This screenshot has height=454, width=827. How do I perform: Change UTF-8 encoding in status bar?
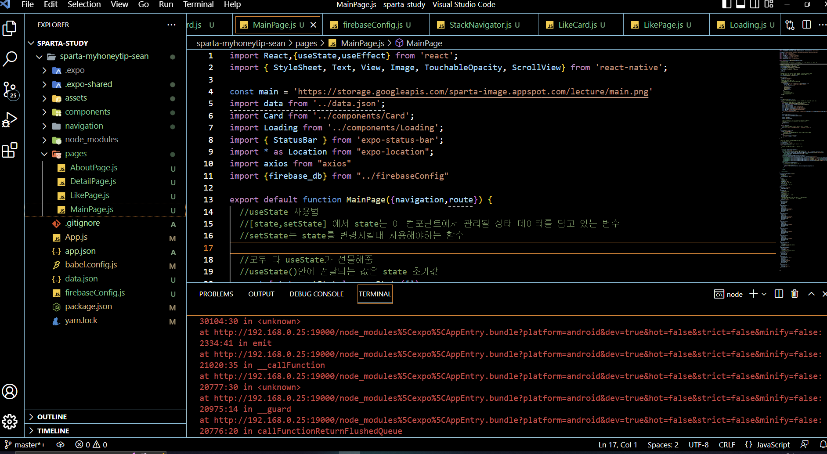pos(699,445)
